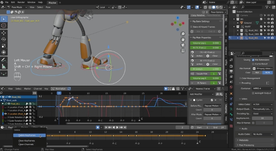Open the Render menu
The image size is (276, 151).
(21, 2)
